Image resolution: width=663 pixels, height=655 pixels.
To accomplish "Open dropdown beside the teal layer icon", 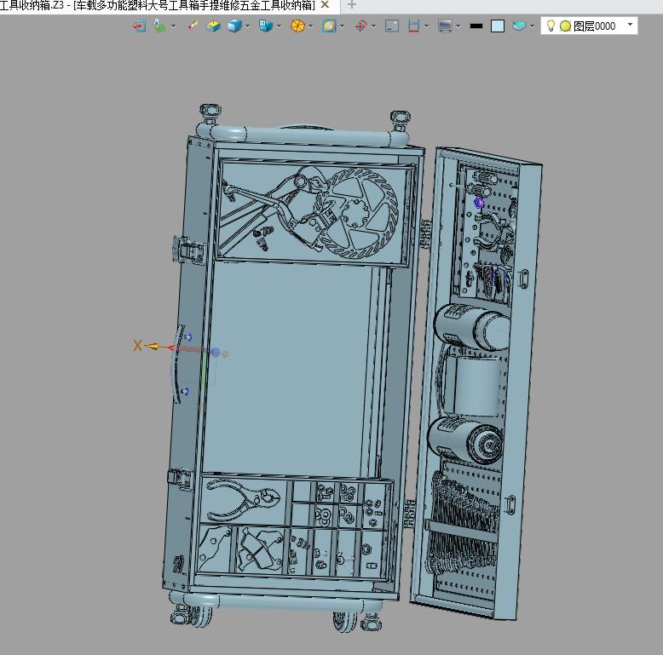I will point(532,26).
